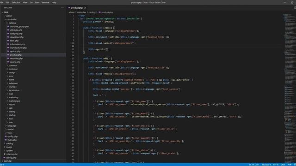The height and width of the screenshot is (166, 296).
Task: Click the PHP icon of attribute.php
Action: pos(8,30)
